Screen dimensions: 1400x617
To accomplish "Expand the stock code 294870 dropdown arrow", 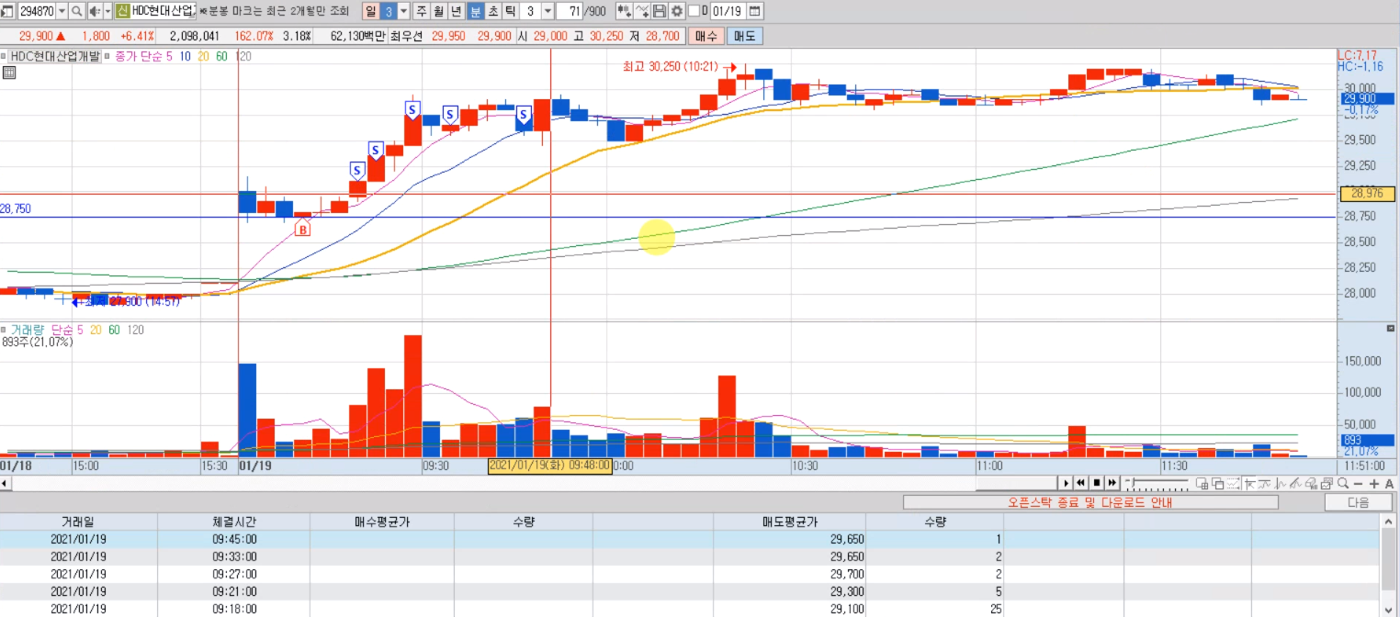I will [x=62, y=11].
